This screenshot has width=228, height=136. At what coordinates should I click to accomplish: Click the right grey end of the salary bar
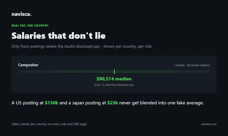(x=192, y=72)
